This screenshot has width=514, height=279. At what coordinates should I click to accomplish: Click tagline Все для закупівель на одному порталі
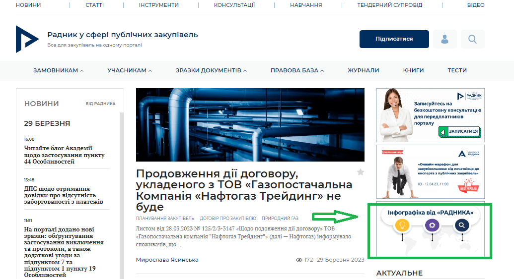pos(94,45)
